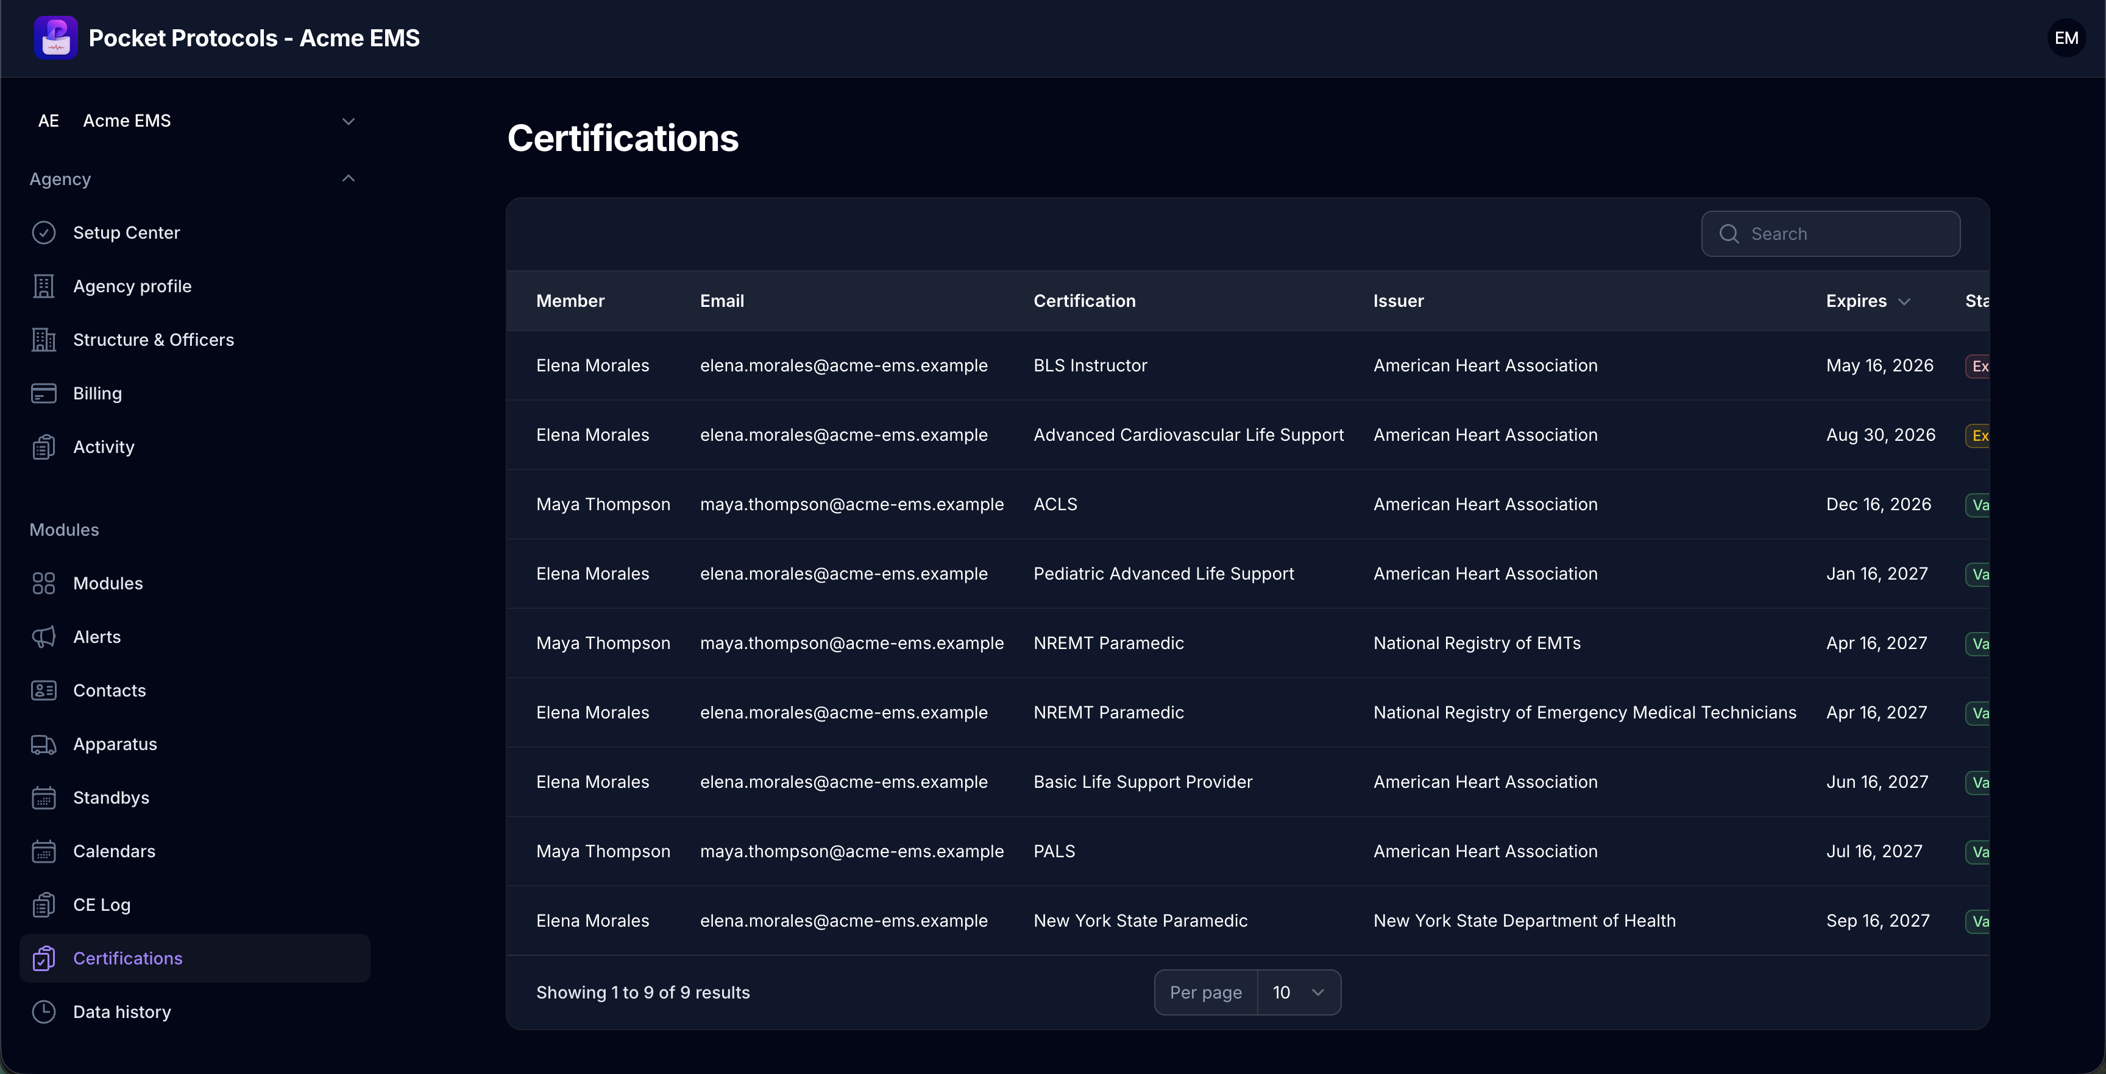Open the Apparatus page

point(194,744)
